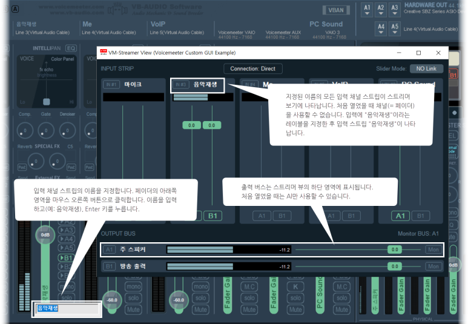Toggle A1 bus on the VoIP streamer strip
This screenshot has width=468, height=324.
(x=331, y=216)
